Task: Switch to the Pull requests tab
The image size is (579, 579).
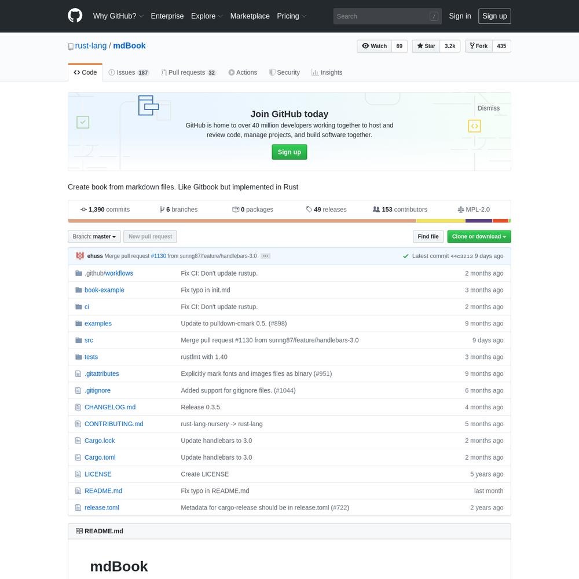Action: click(189, 72)
